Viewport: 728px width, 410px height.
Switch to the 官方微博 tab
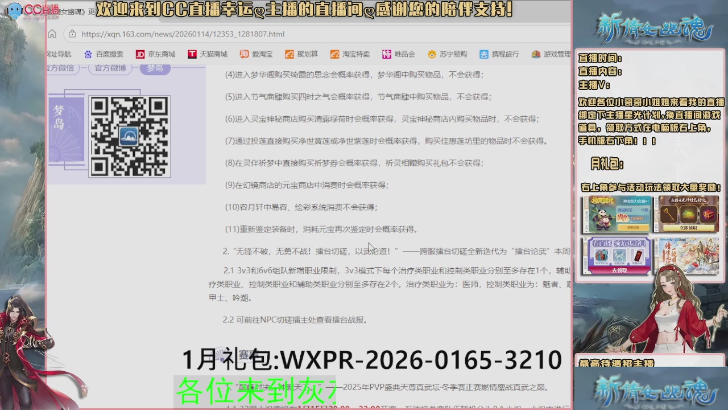tap(111, 69)
